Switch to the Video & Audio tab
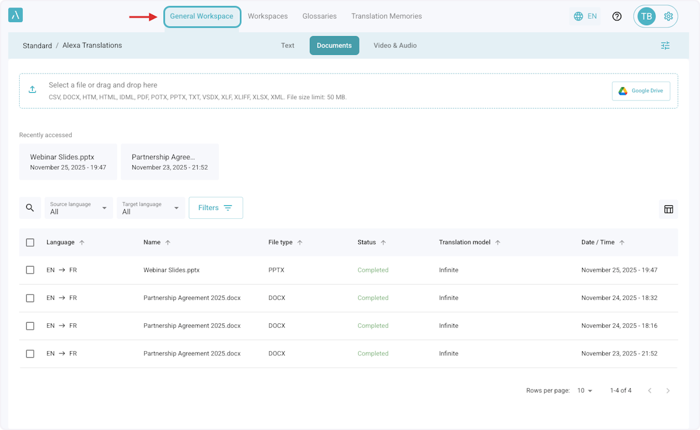This screenshot has width=700, height=430. [395, 46]
